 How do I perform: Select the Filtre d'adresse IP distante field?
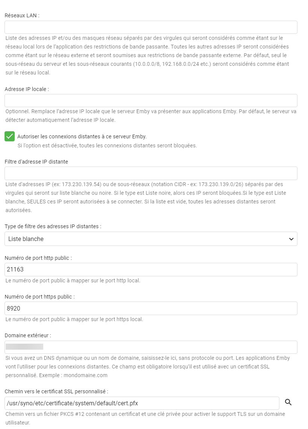tap(151, 173)
